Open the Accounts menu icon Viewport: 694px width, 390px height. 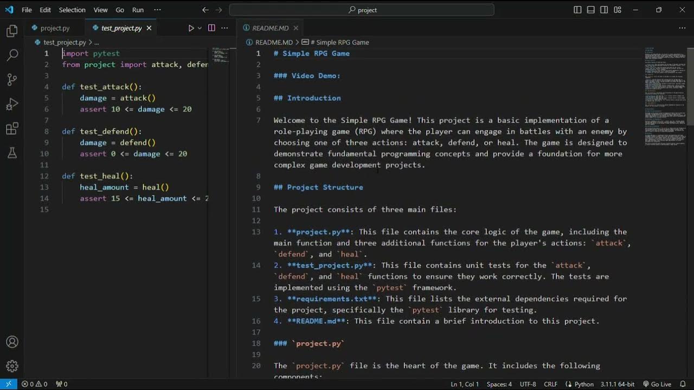pyautogui.click(x=12, y=342)
